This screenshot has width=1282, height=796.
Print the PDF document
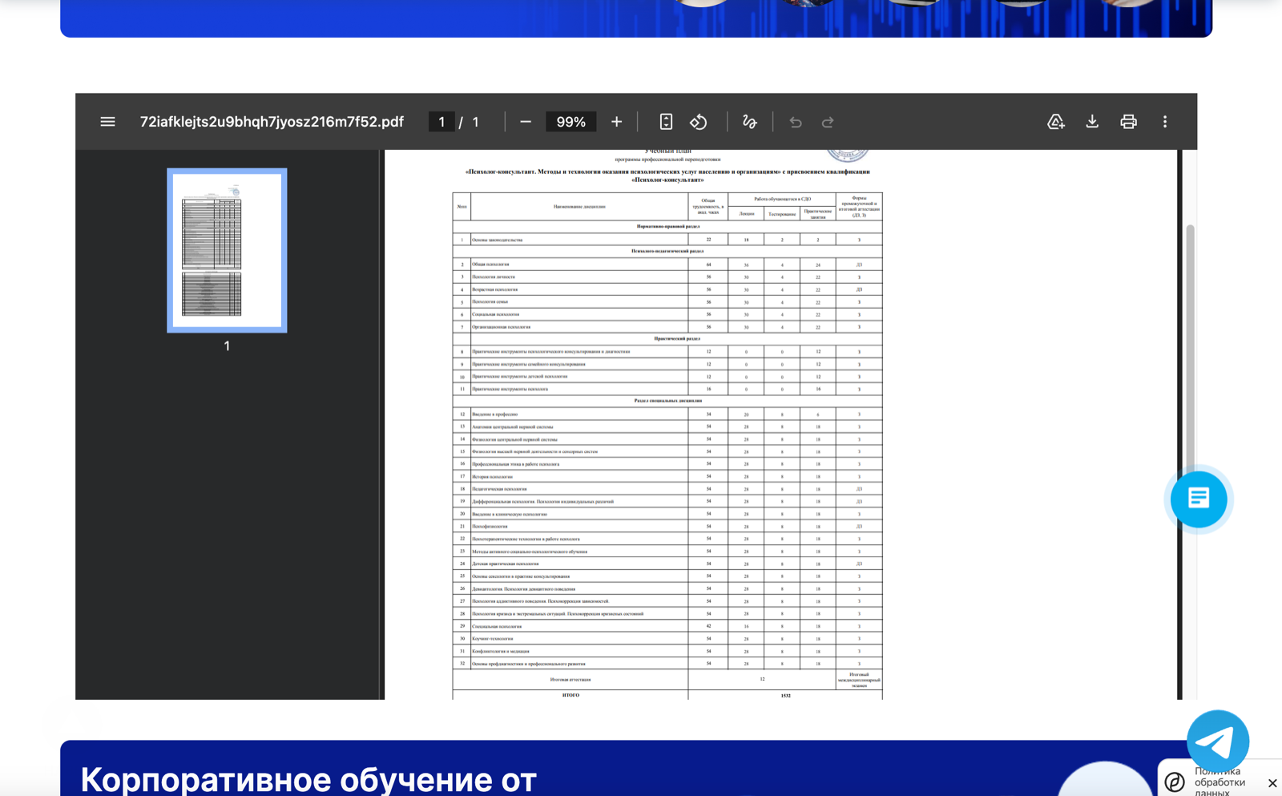pyautogui.click(x=1128, y=122)
